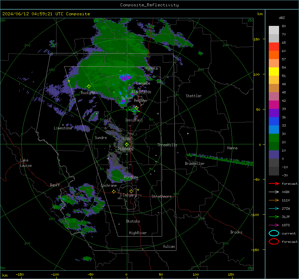Viewport: 299px width, 279px height.
Task: Click the green 31JP arrow icon
Action: (274, 217)
